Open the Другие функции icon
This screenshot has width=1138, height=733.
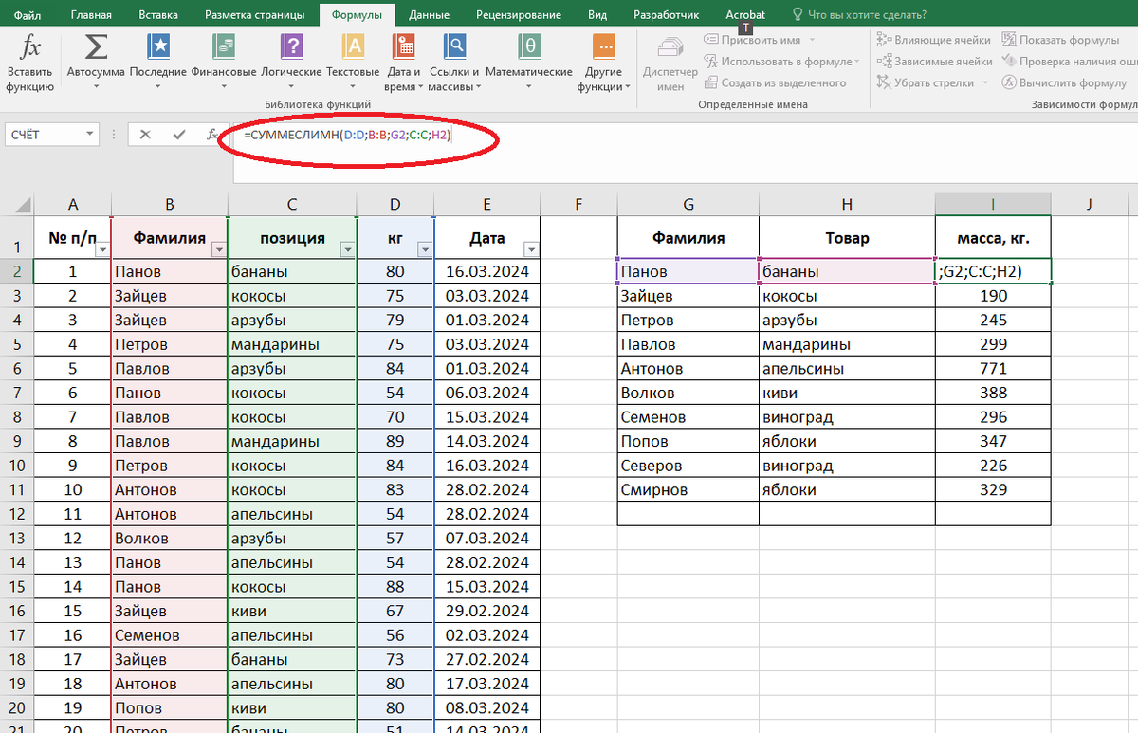[603, 46]
